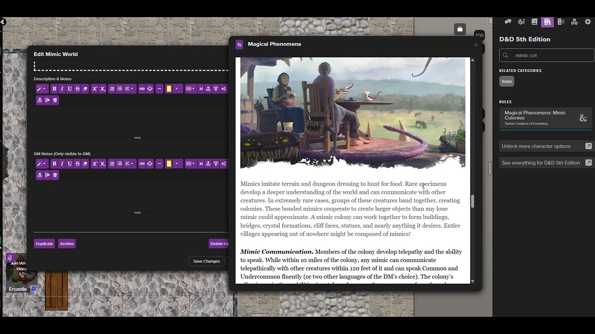Insert horizontal rule in Description & Notes
Image resolution: width=595 pixels, height=334 pixels.
(159, 89)
